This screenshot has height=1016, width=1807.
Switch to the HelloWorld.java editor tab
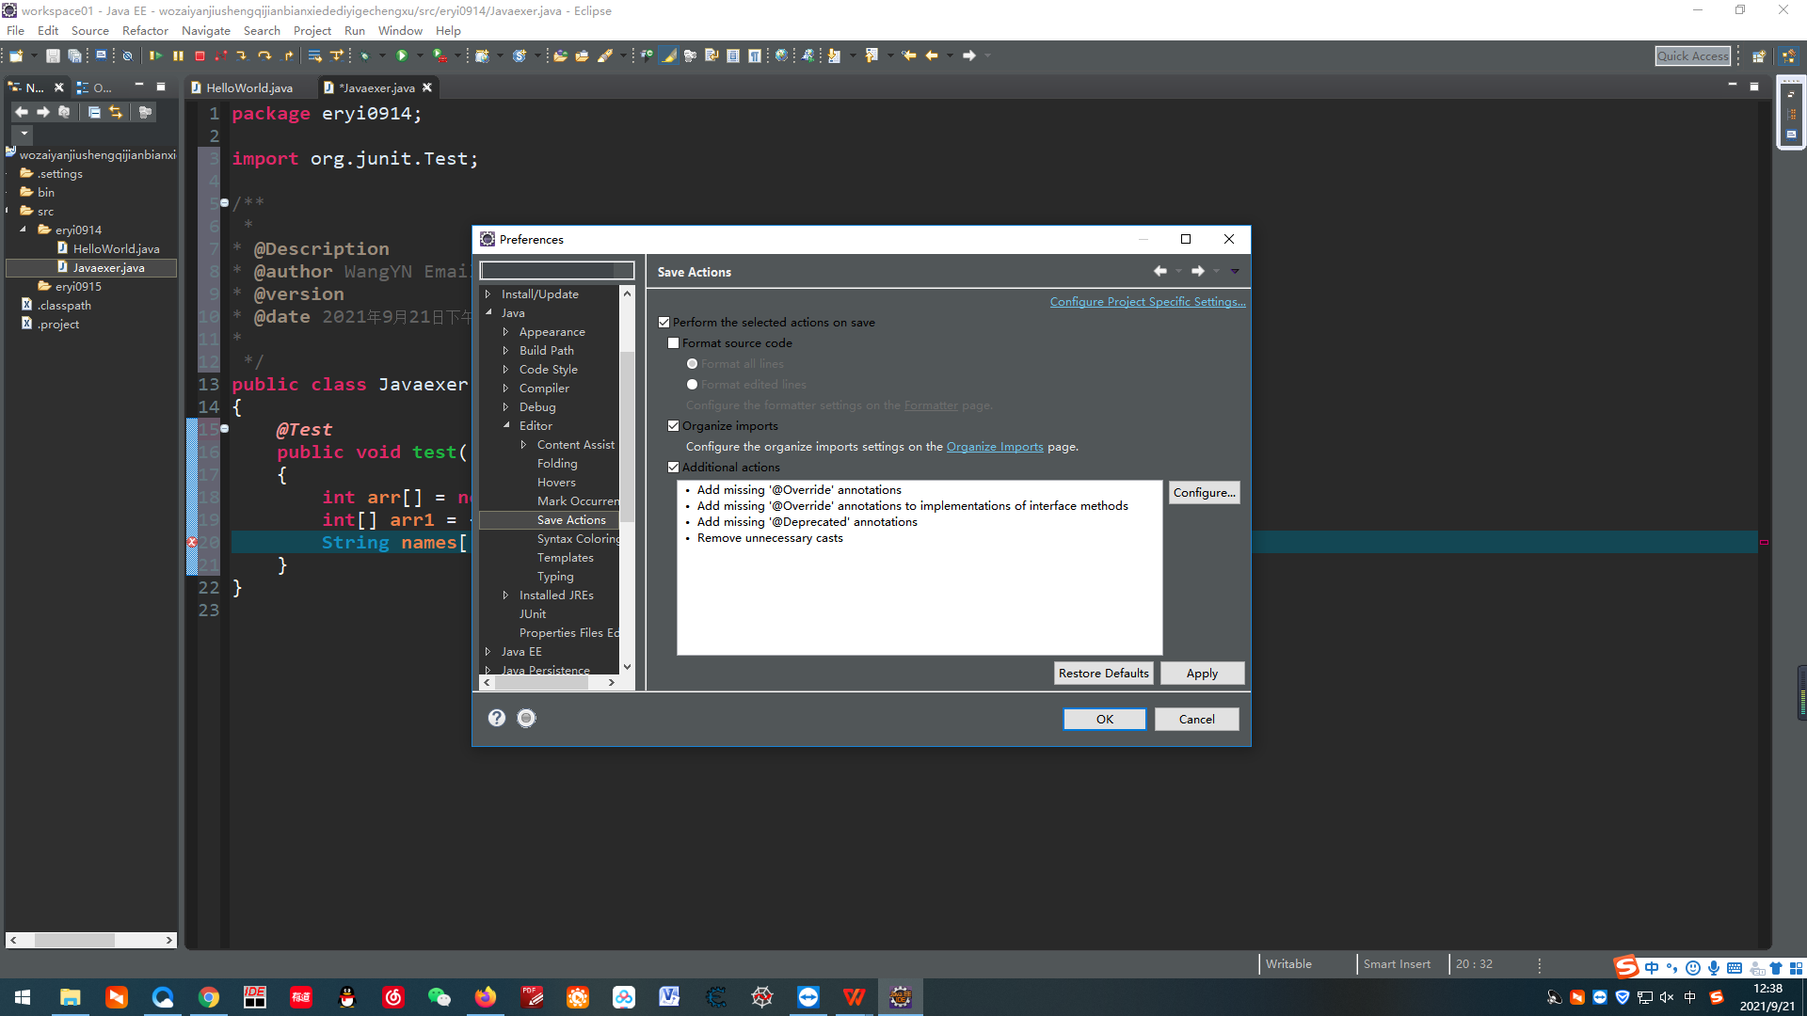(x=248, y=87)
